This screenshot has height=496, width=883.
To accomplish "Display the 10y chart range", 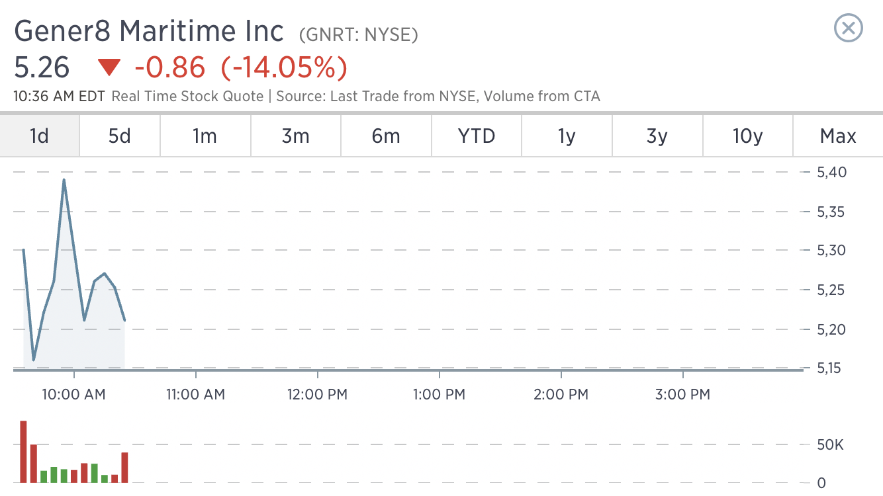I will [x=748, y=136].
